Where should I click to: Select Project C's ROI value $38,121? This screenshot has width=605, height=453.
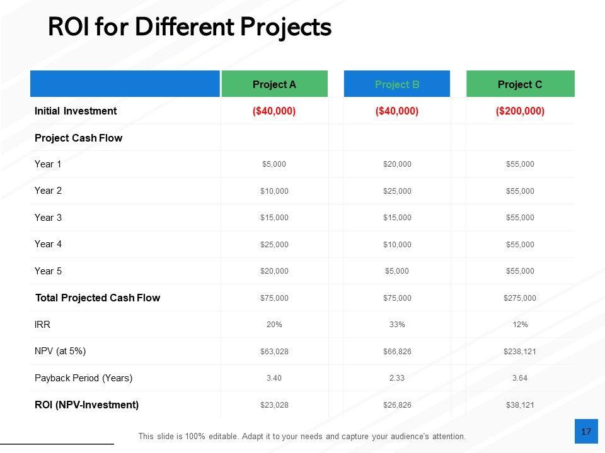click(520, 405)
